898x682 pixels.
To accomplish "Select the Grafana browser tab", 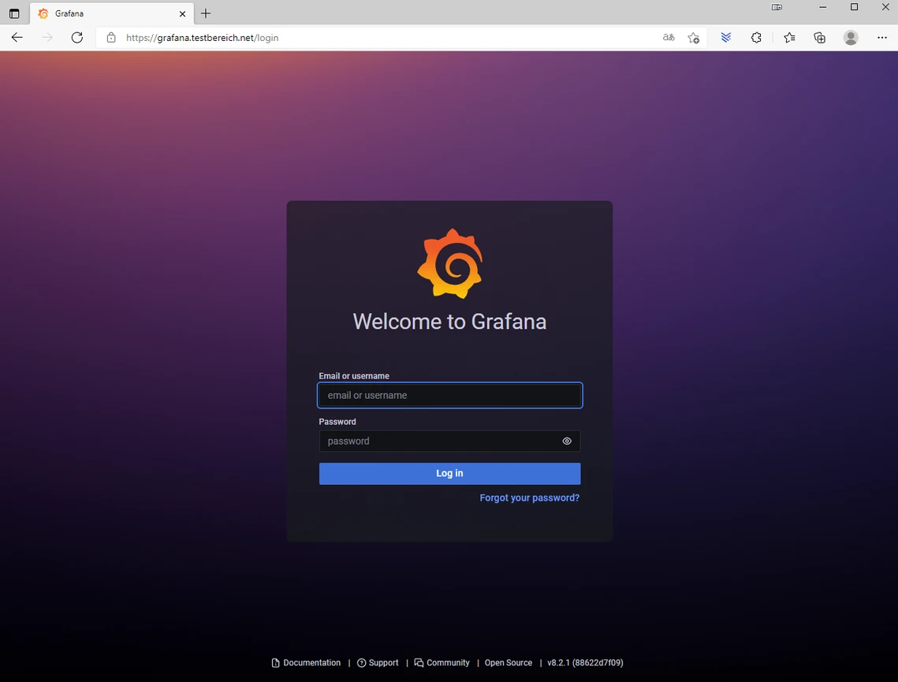I will pyautogui.click(x=102, y=13).
